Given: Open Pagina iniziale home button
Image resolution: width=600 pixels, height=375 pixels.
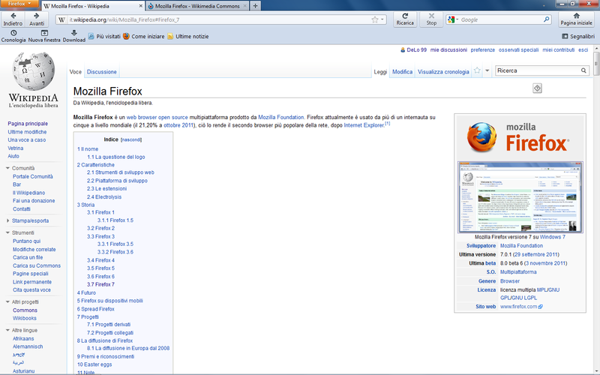Looking at the screenshot, I should tap(576, 19).
